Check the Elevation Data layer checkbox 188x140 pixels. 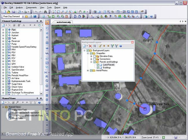pyautogui.click(x=95, y=56)
